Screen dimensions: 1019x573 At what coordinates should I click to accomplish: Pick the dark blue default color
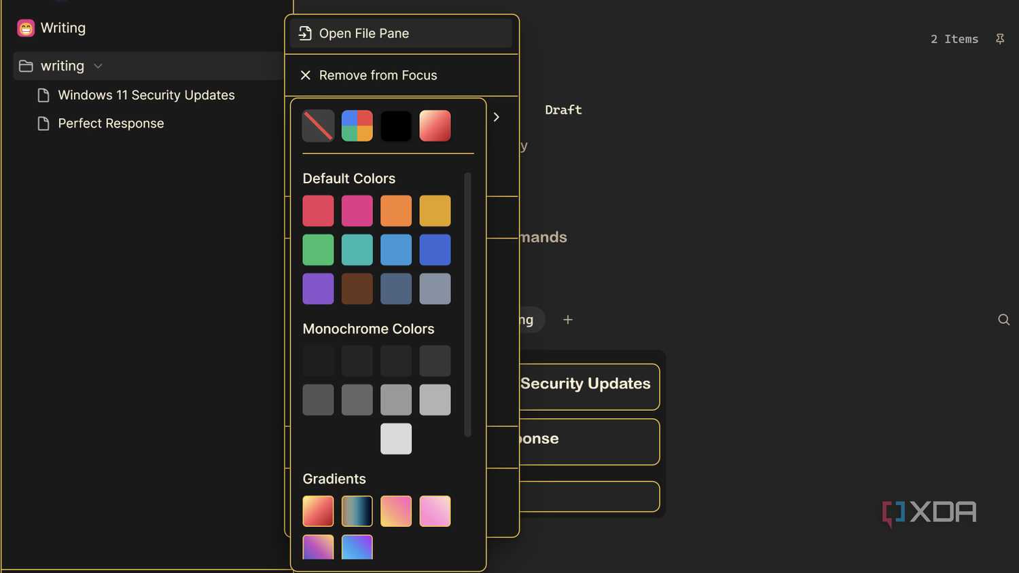click(435, 250)
